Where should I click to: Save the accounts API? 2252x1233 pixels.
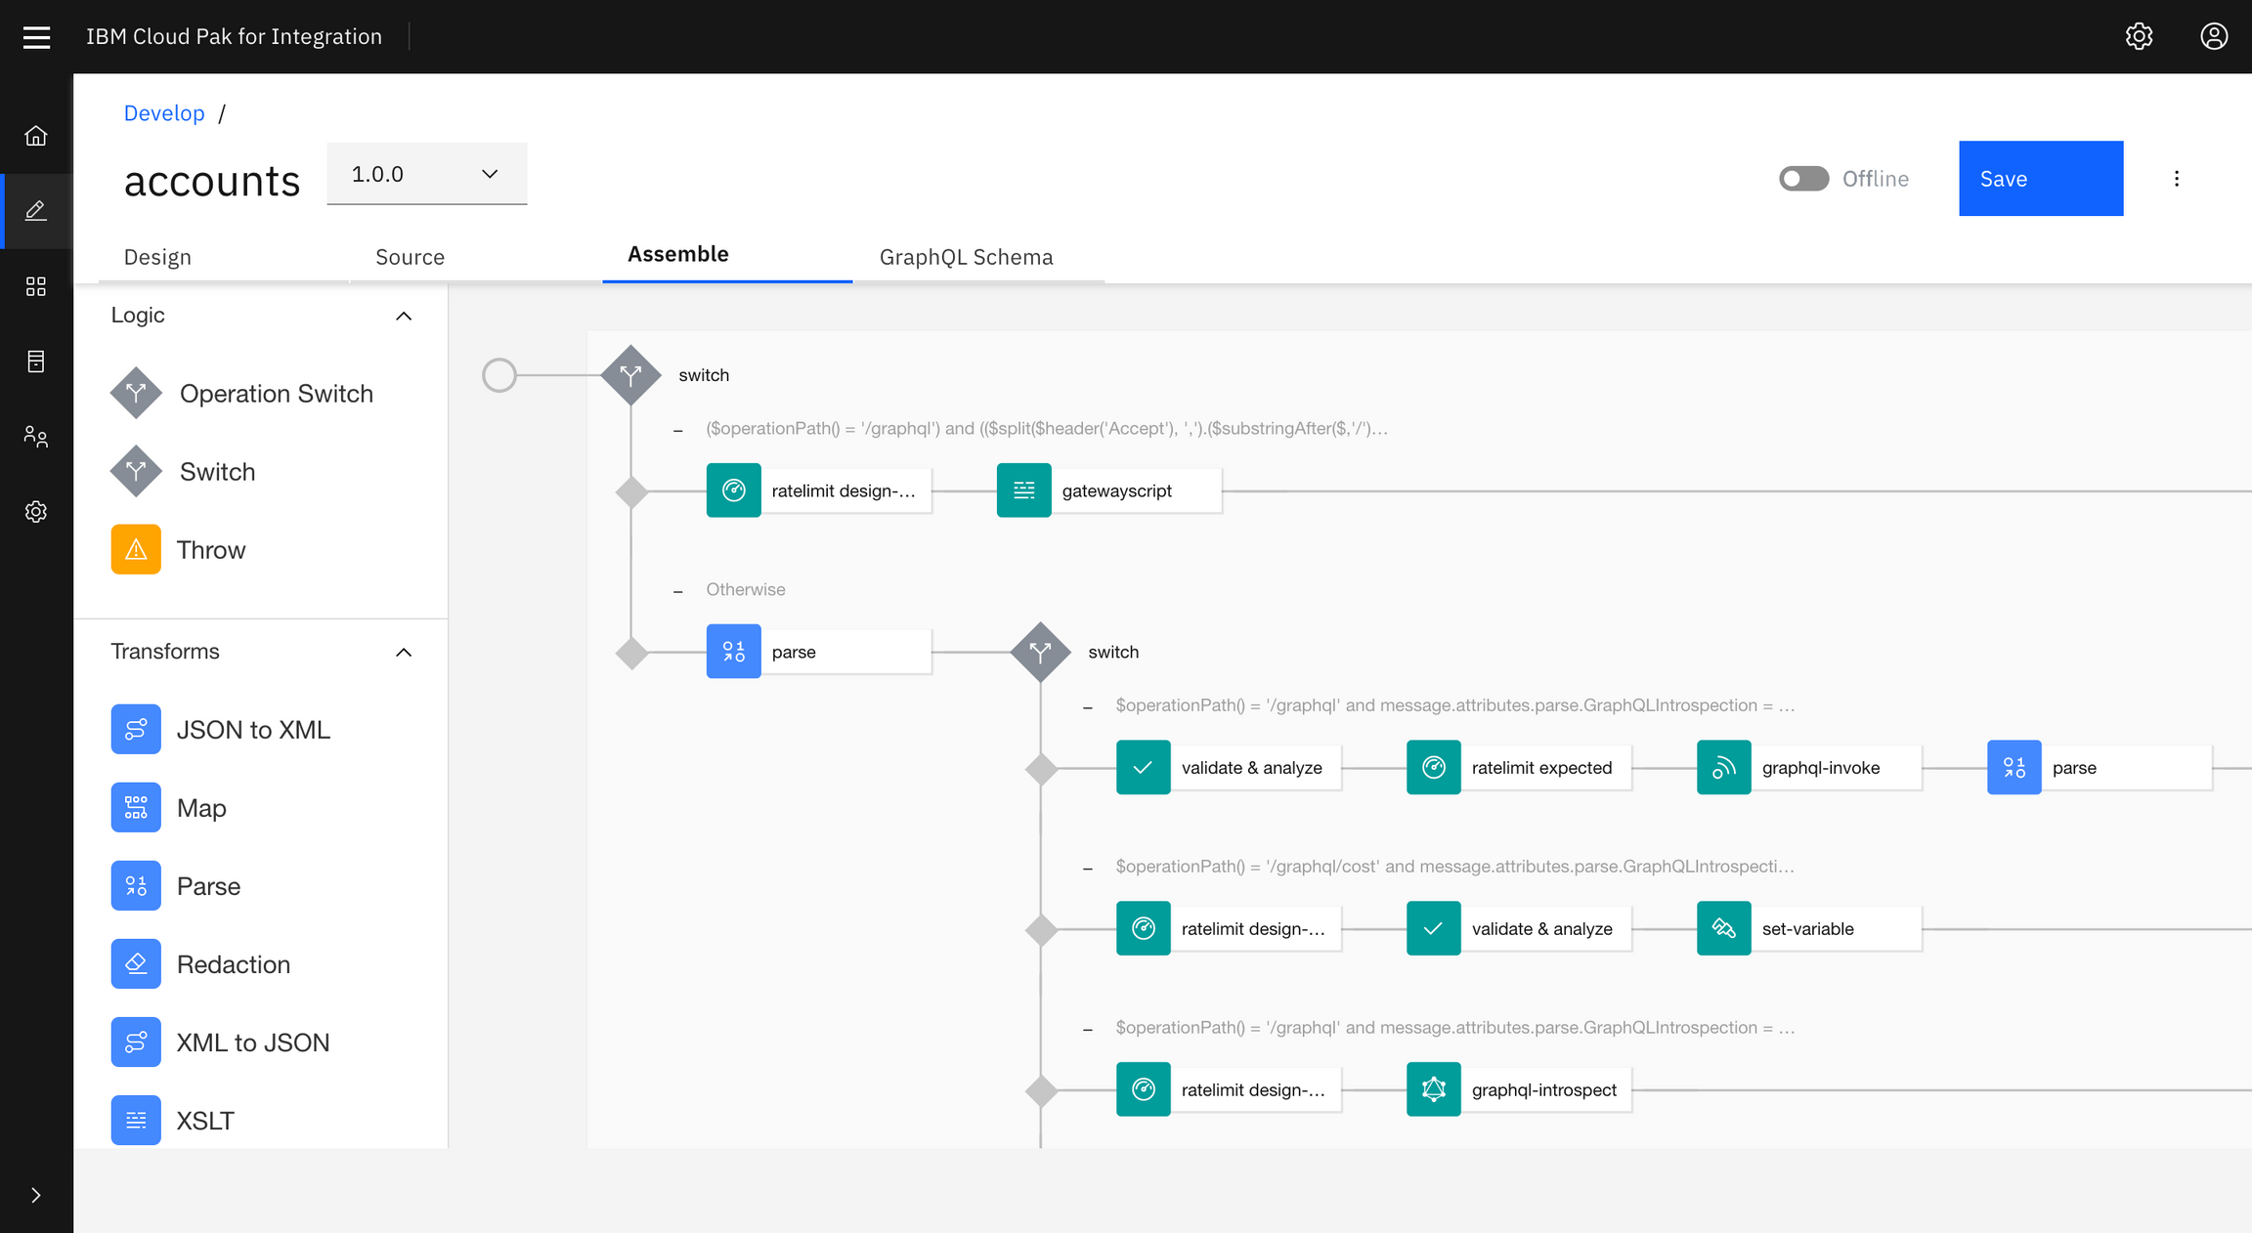point(2041,178)
